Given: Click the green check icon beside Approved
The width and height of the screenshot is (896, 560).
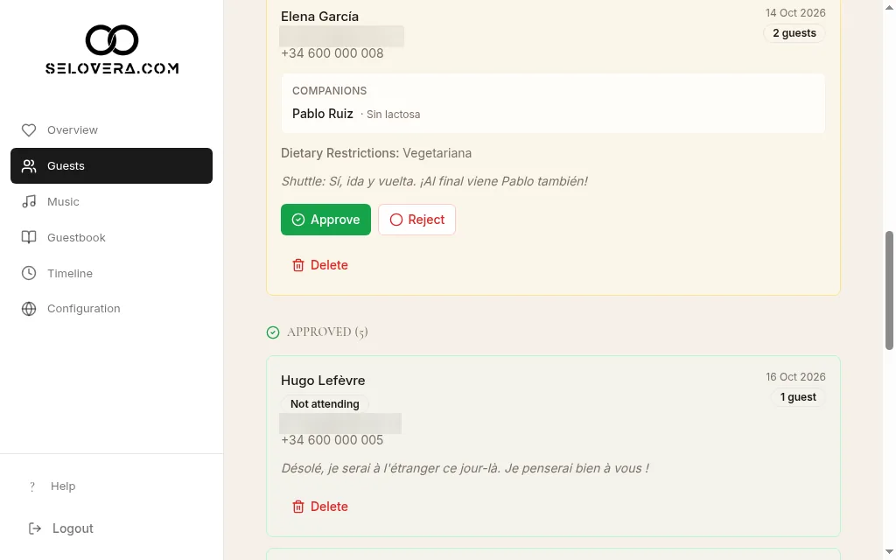Looking at the screenshot, I should 273,332.
